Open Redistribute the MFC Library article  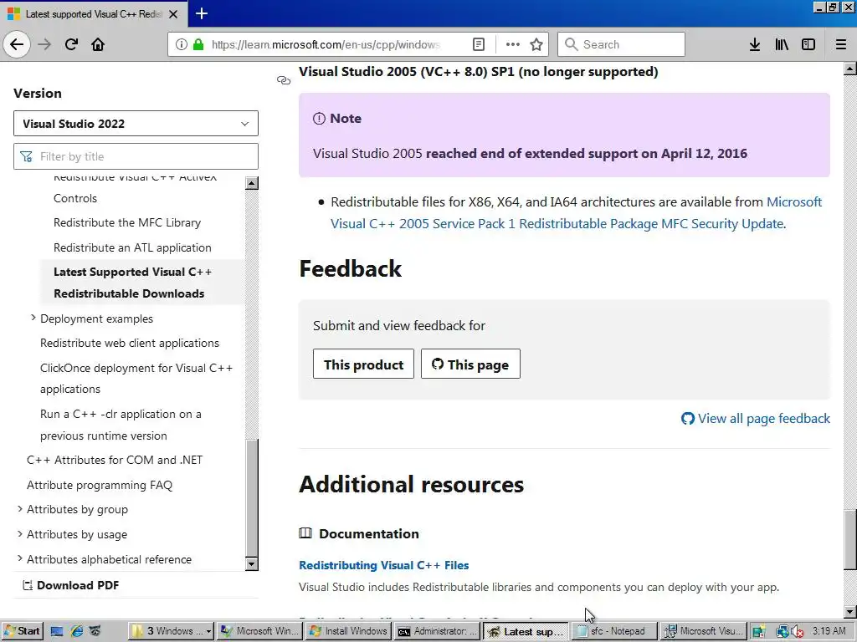[x=127, y=222]
